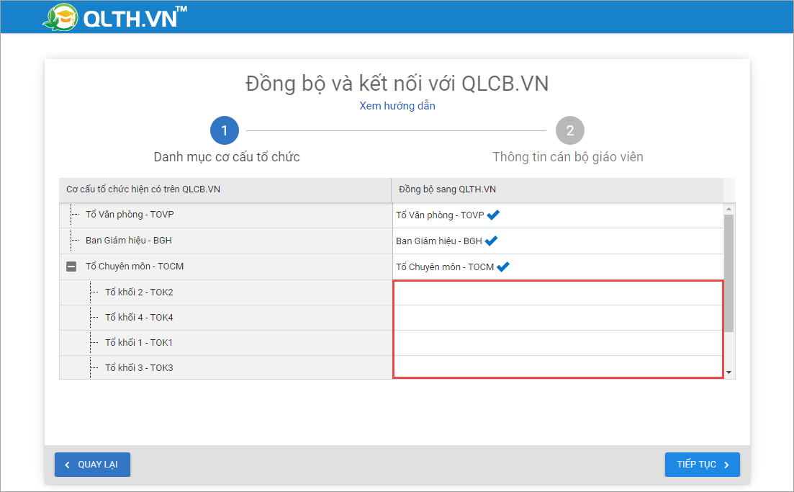Select Tổ Chuyên môn - TOCM tree row

click(226, 267)
